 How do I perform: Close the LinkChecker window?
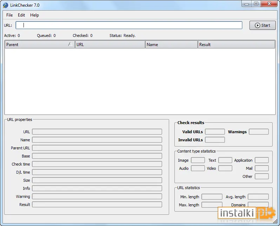click(x=269, y=4)
